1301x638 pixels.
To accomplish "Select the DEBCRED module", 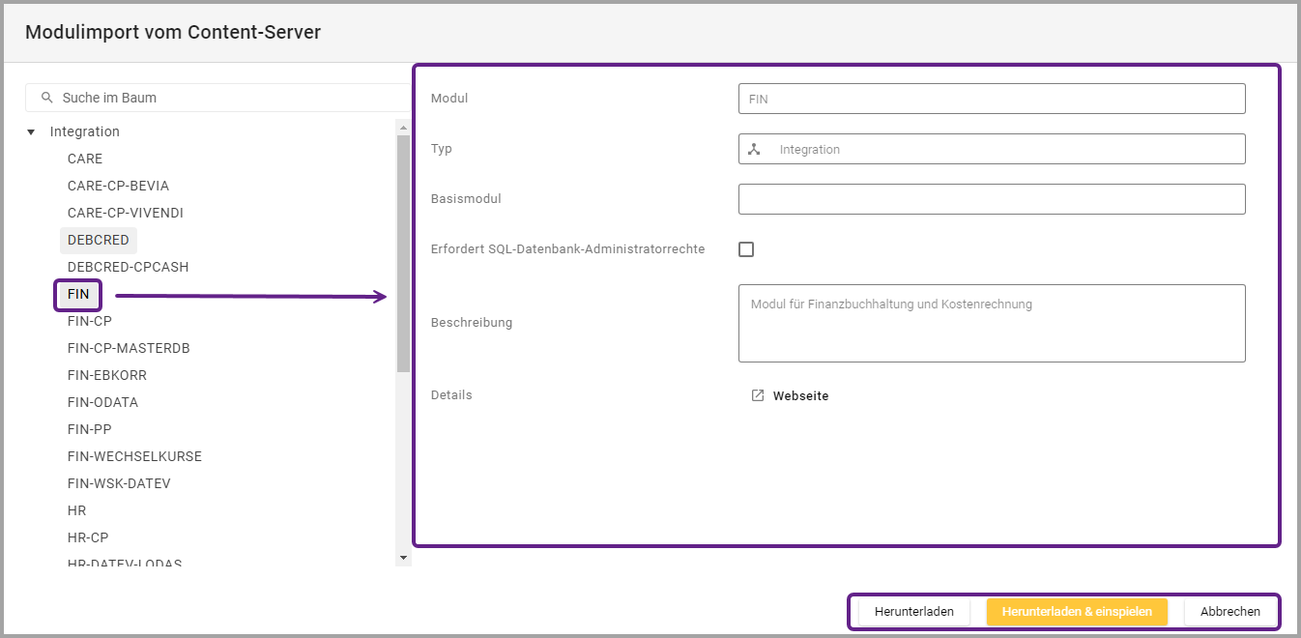I will coord(98,240).
